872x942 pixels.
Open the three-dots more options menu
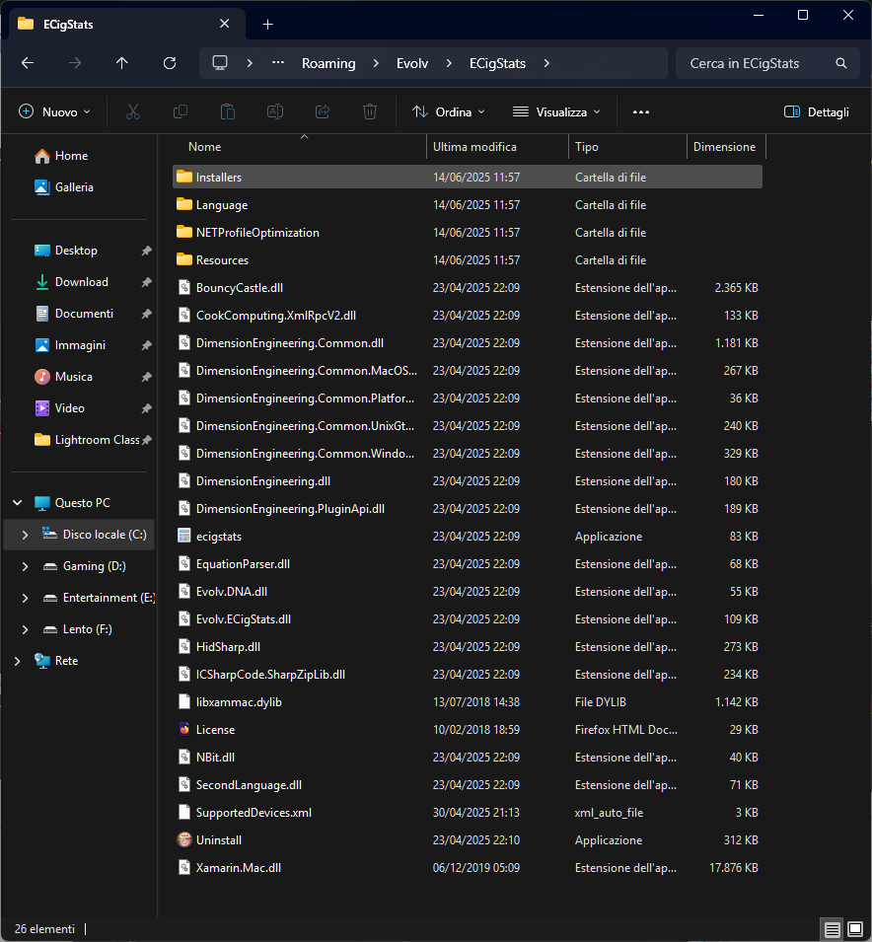point(641,112)
